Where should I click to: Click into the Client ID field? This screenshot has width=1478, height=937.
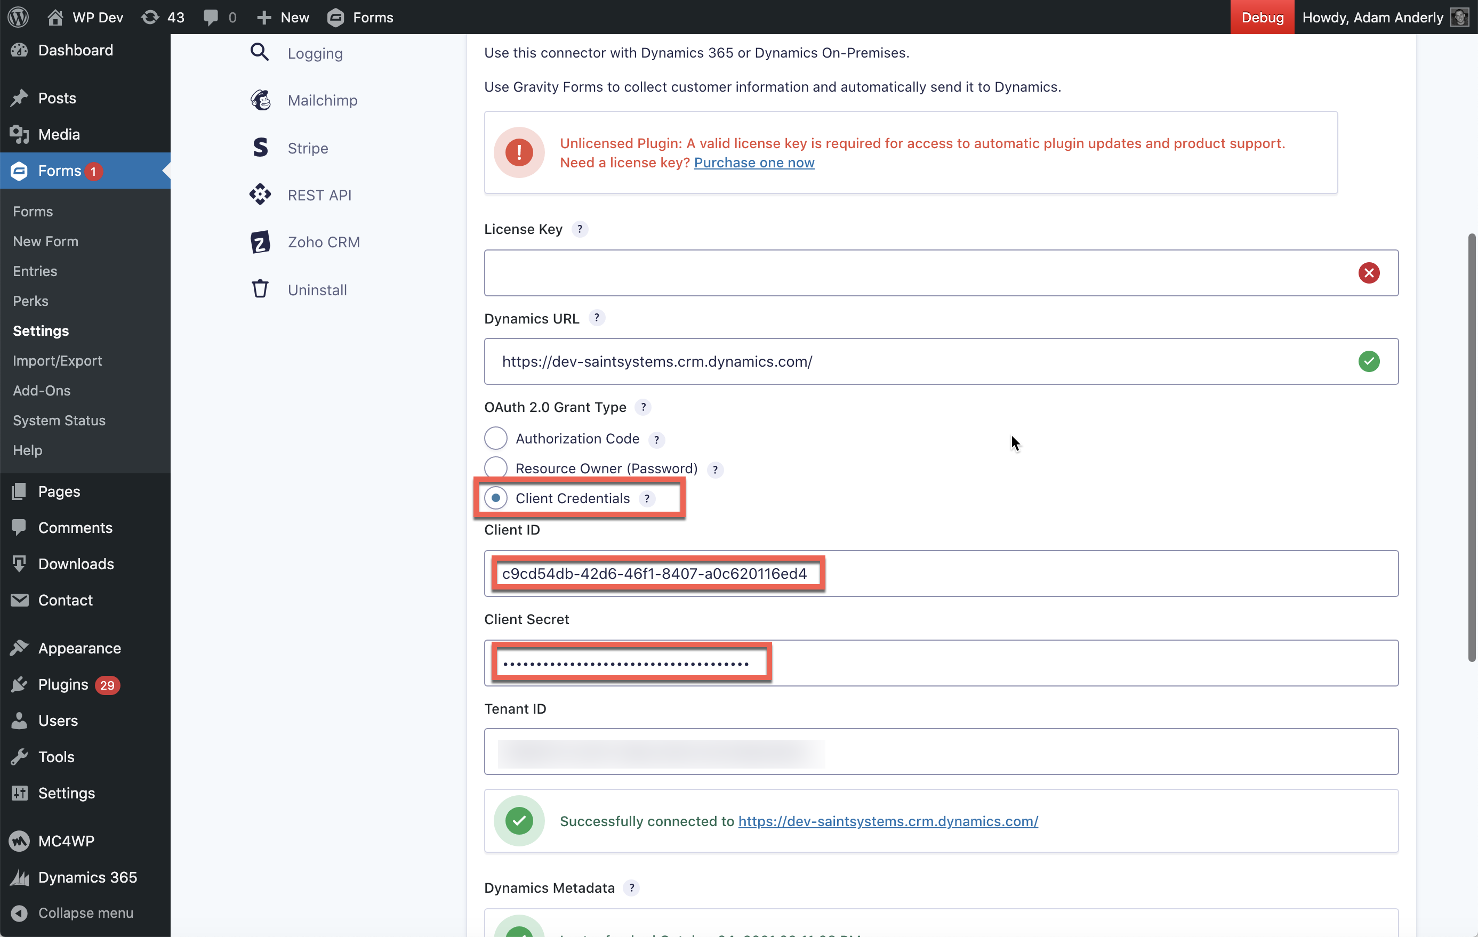point(941,573)
